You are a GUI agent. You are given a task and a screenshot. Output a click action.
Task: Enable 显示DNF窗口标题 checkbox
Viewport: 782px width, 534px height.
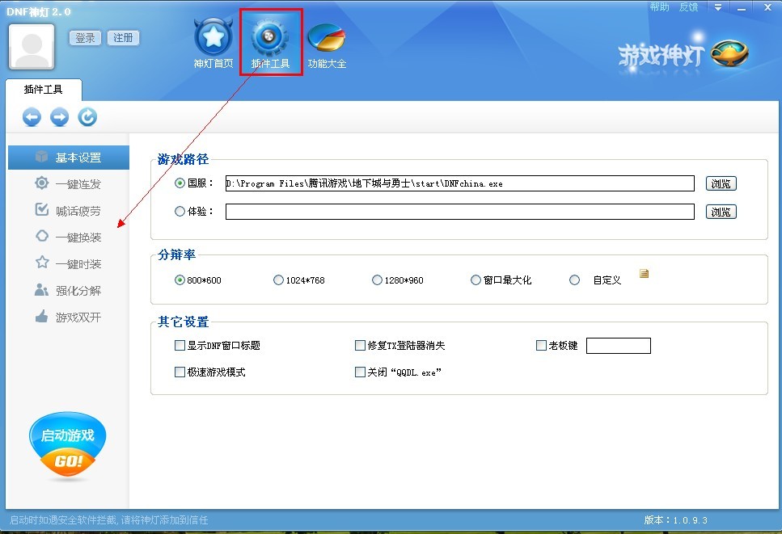click(180, 346)
